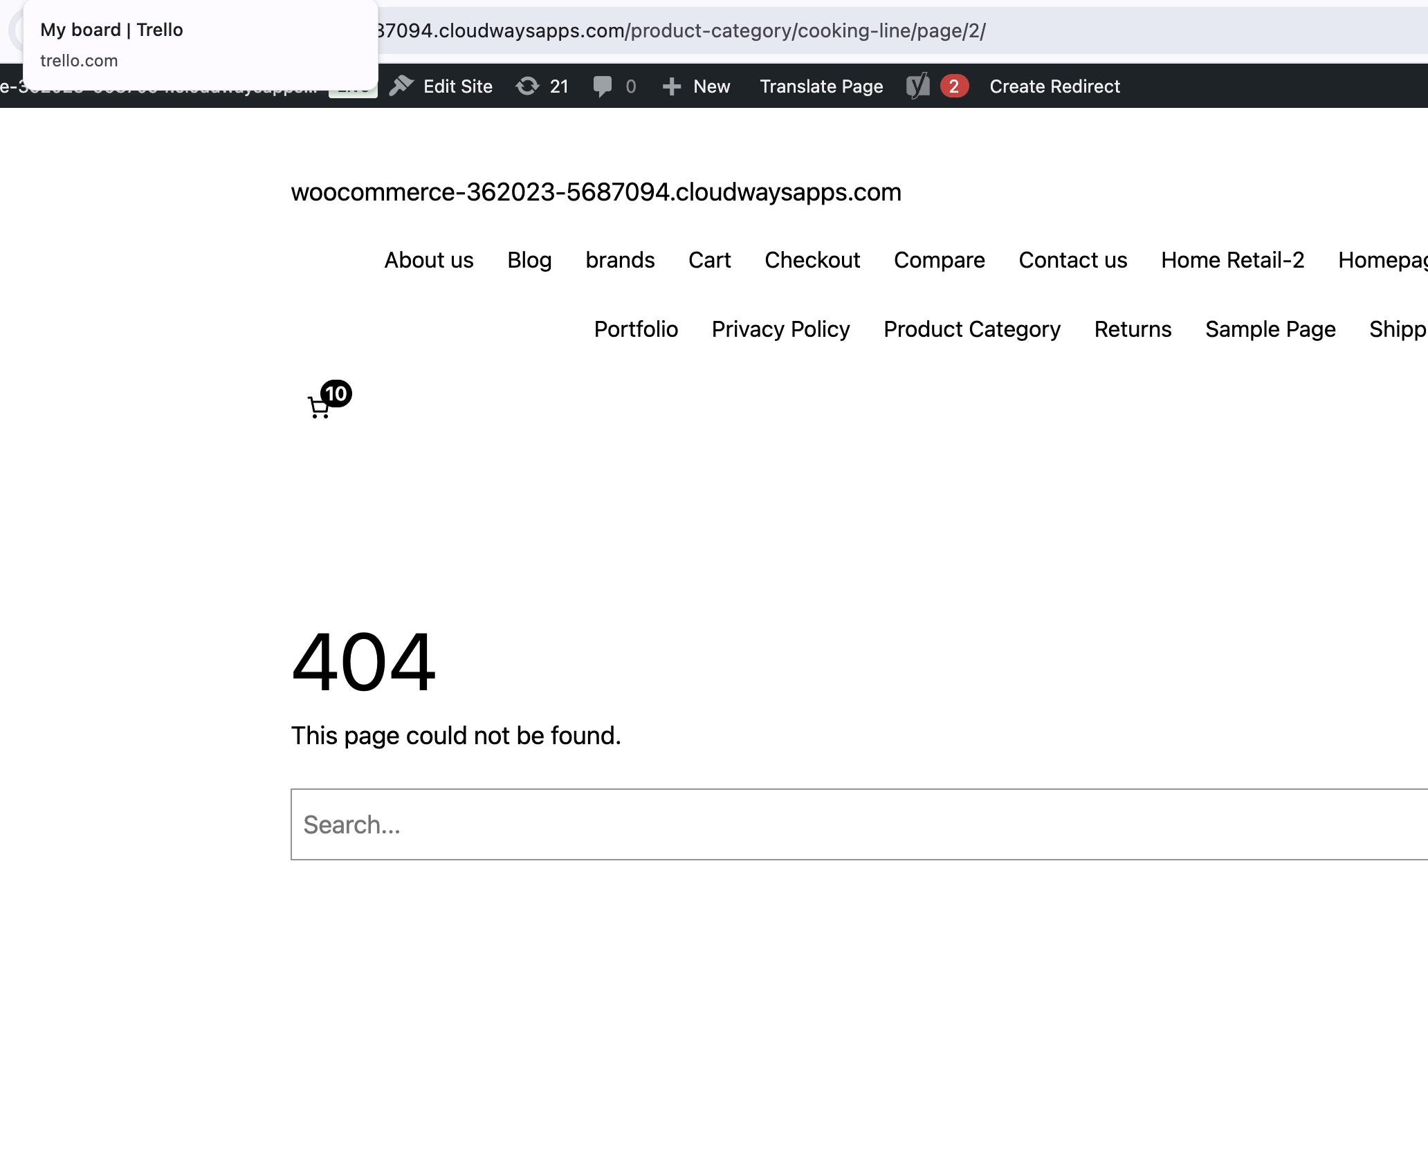Click the Edit Site paintbrush icon
Screen dimensions: 1428x1155
(x=401, y=86)
